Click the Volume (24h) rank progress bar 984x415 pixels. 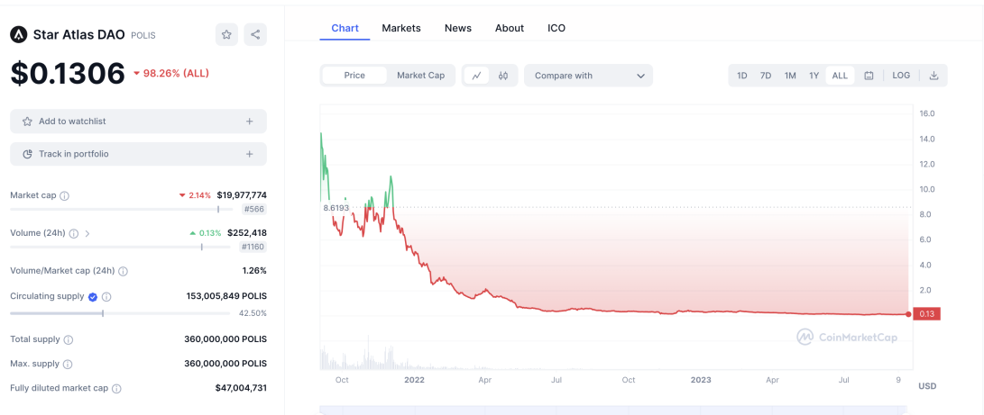pyautogui.click(x=120, y=248)
